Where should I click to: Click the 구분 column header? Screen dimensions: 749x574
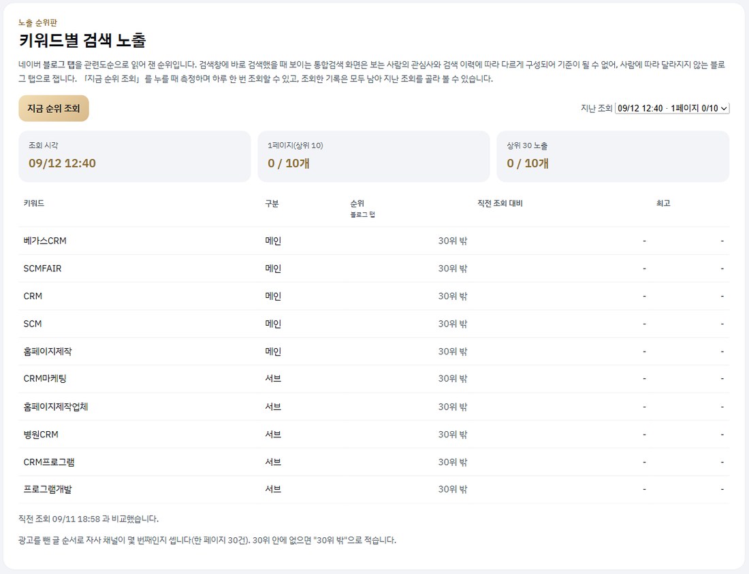[x=272, y=203]
